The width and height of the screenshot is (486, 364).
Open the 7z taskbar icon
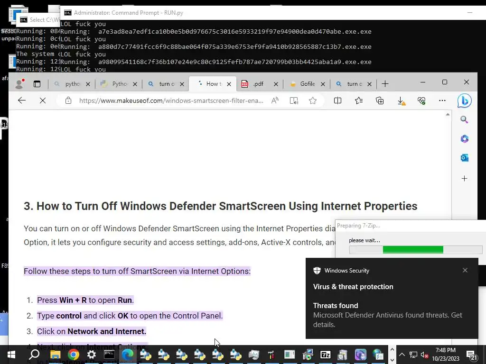point(325,355)
